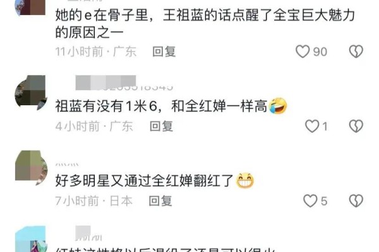
Task: Like the 祖蓝有没有1米6 comment
Action: click(x=312, y=126)
